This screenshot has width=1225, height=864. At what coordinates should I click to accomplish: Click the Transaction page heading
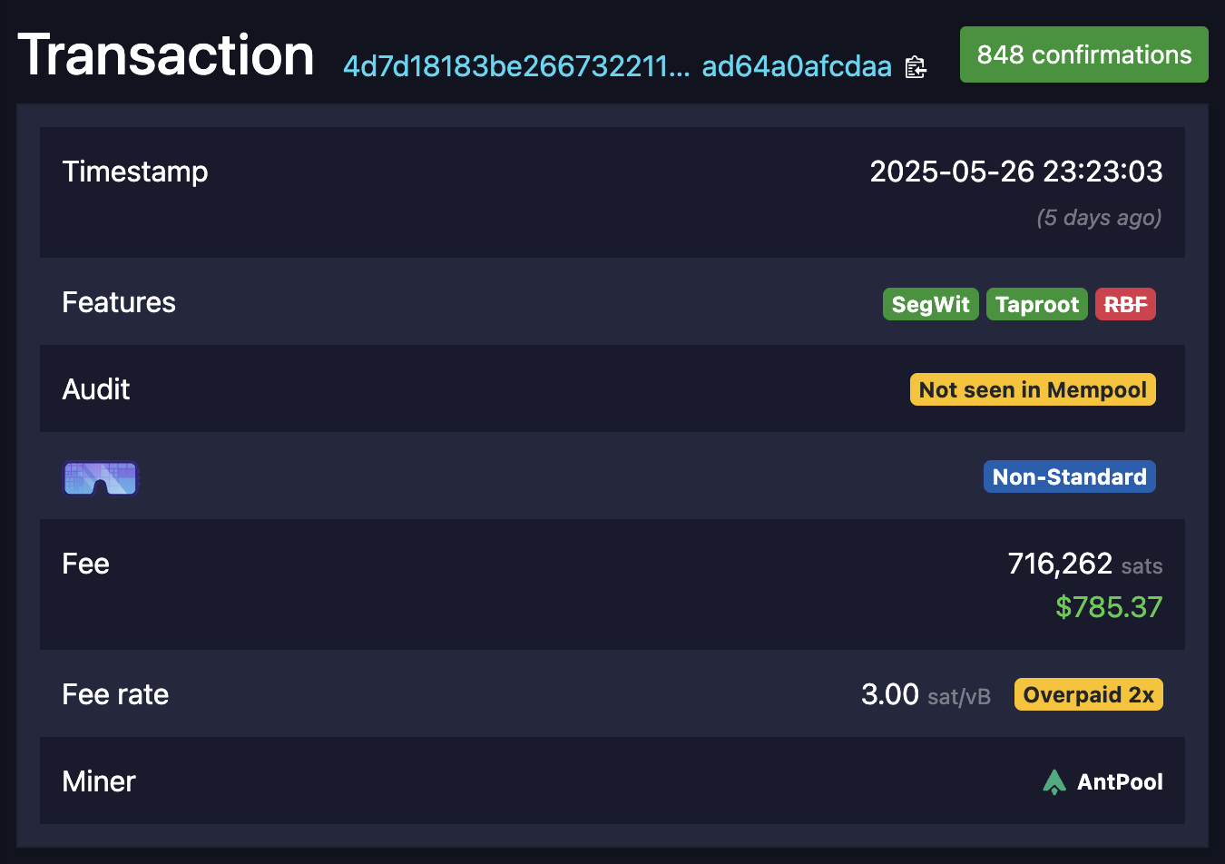click(166, 54)
